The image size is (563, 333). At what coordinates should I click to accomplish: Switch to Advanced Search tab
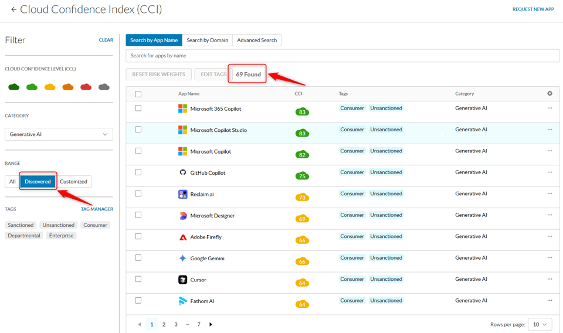(257, 40)
